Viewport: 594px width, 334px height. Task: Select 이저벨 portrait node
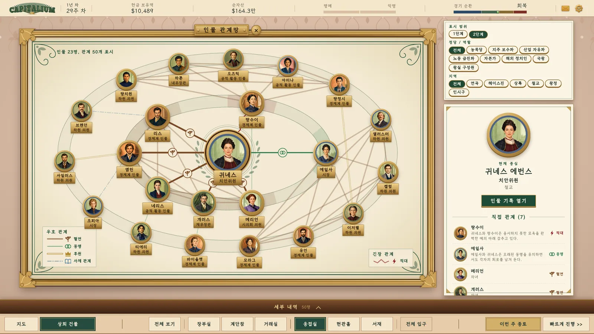pyautogui.click(x=353, y=213)
